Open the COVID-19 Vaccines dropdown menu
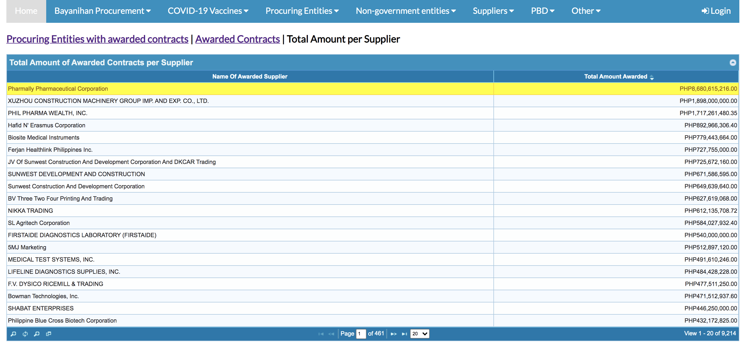Image resolution: width=742 pixels, height=347 pixels. coord(208,11)
